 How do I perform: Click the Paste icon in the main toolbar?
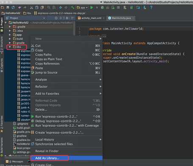(42, 8)
